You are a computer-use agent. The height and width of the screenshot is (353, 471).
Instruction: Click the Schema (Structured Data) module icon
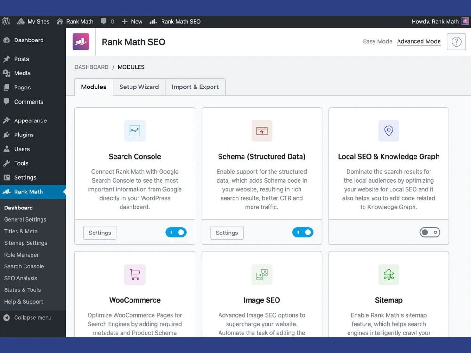[x=262, y=131]
